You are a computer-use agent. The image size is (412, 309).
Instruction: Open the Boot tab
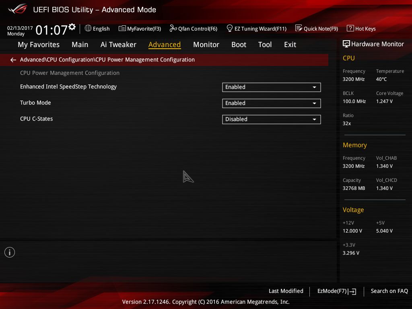pyautogui.click(x=239, y=45)
